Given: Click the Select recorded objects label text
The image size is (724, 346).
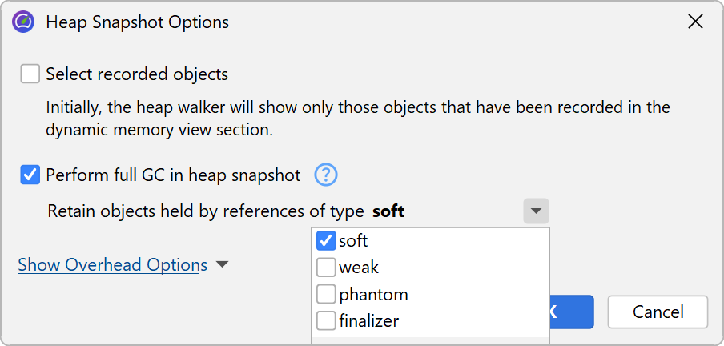Looking at the screenshot, I should click(x=137, y=74).
